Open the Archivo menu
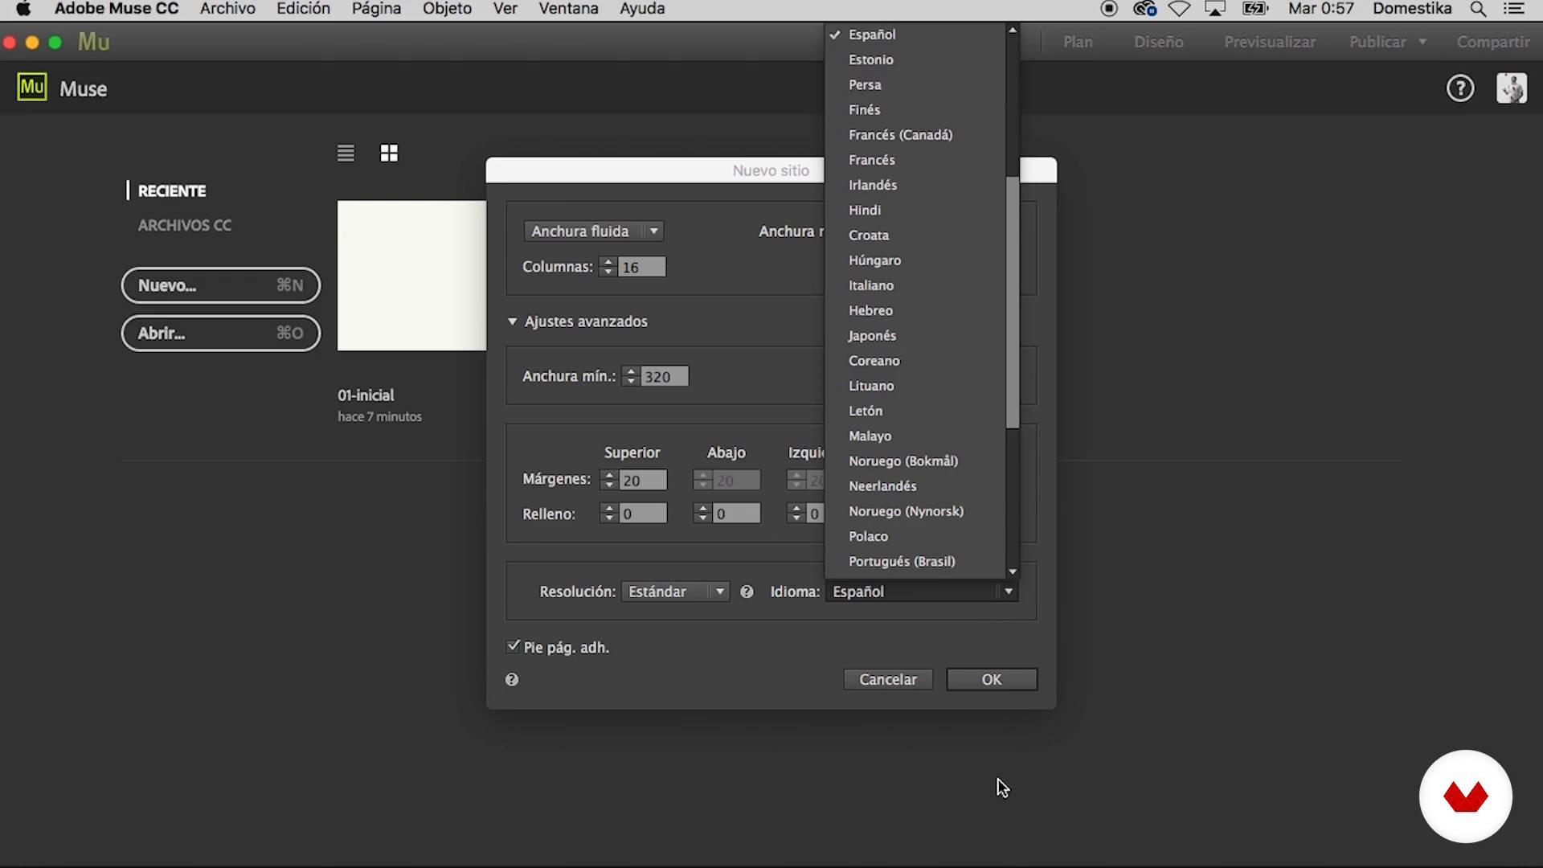 [227, 9]
